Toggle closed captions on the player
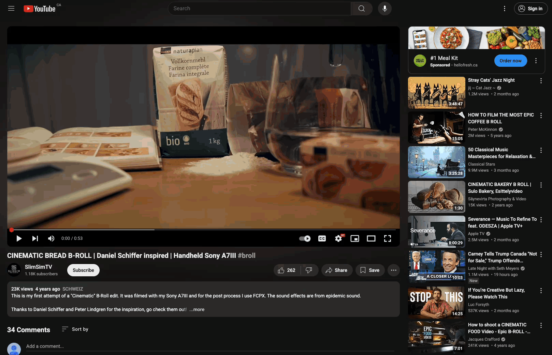Screen dimensions: 552x355 click(x=322, y=238)
